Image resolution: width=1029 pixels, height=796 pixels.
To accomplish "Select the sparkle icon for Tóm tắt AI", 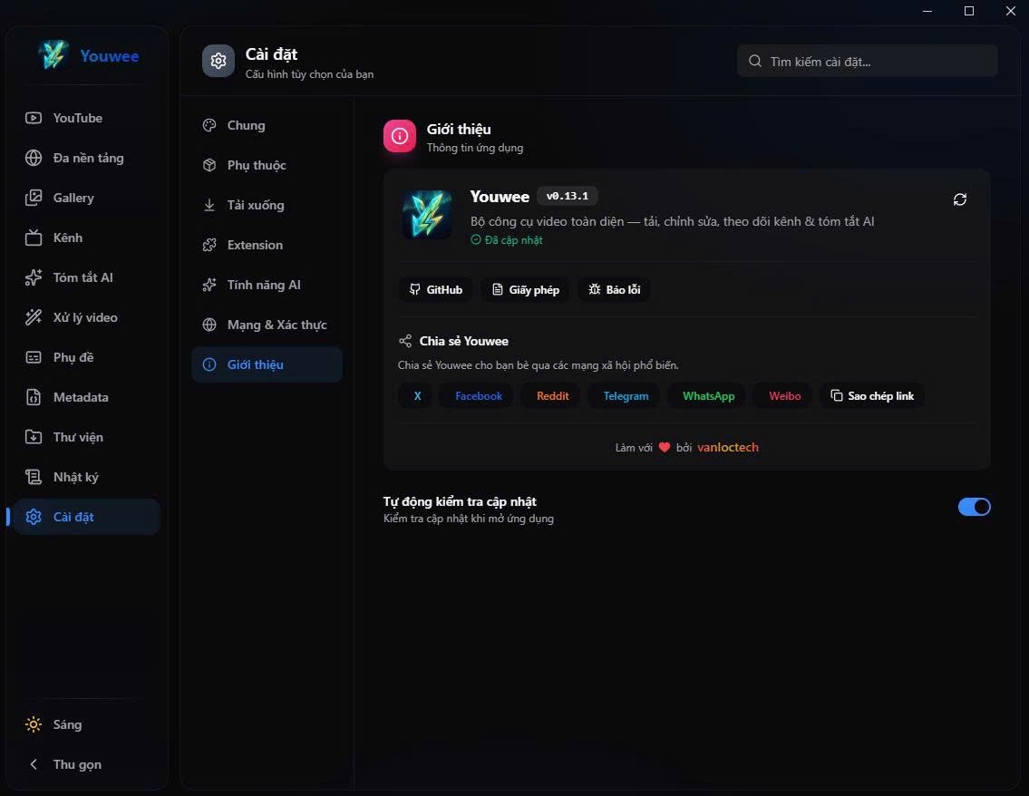I will click(x=34, y=277).
